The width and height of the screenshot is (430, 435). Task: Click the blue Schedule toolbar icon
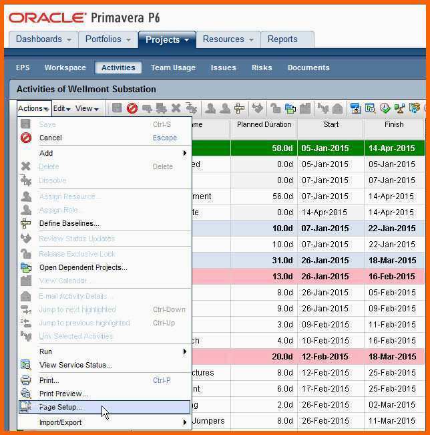click(355, 108)
